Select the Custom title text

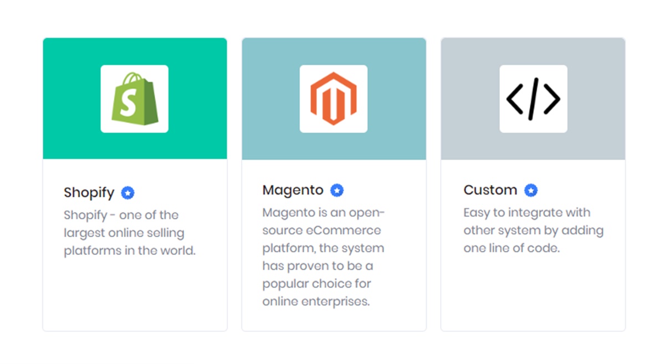click(490, 190)
